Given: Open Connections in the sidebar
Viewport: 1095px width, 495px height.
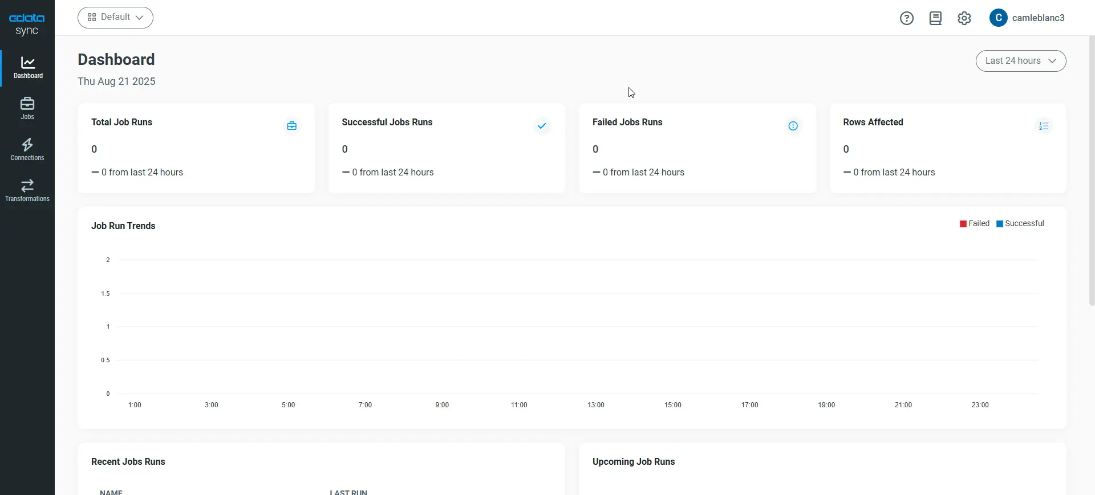Looking at the screenshot, I should 27,149.
